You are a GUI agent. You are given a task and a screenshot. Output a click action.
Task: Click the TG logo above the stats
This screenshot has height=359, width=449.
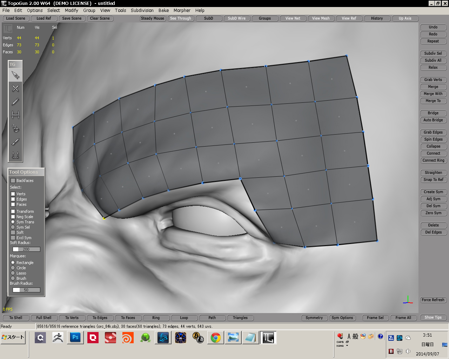7,28
